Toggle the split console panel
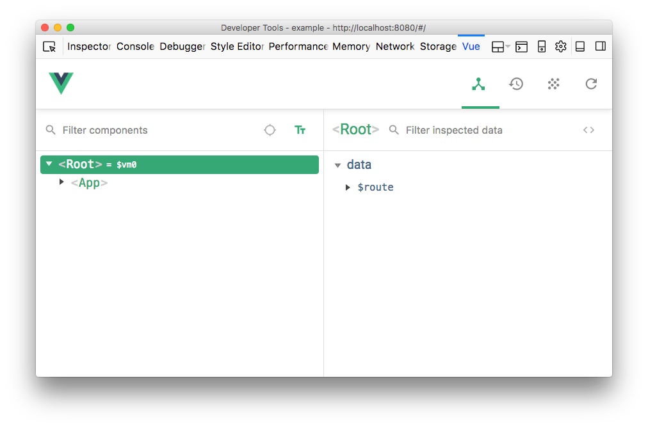Screen dimensions: 648x428 pos(521,46)
